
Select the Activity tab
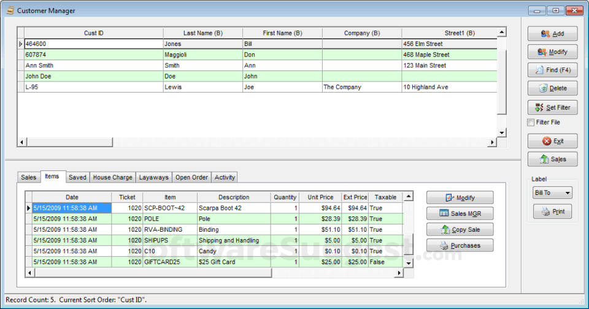[225, 177]
